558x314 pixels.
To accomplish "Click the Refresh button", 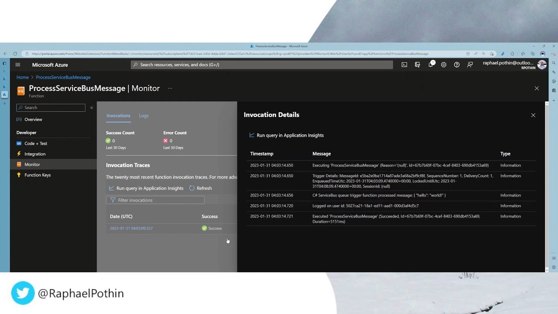I will 201,188.
